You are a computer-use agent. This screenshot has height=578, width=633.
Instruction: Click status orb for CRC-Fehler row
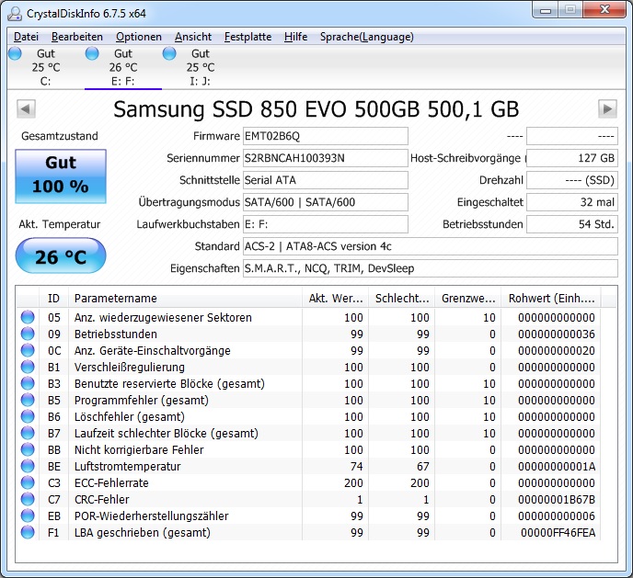point(28,499)
